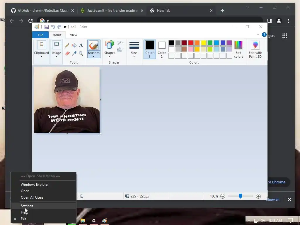300x225 pixels.
Task: Click Settings in Open-Shell menu
Action: point(43,206)
